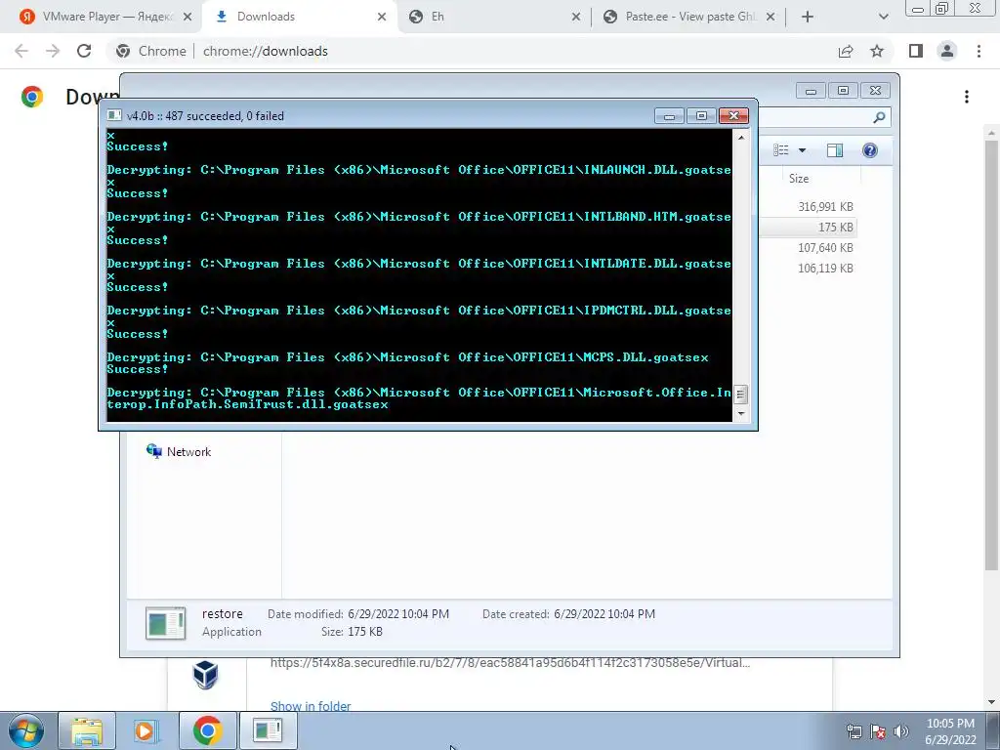Open Explorer help icon
Image resolution: width=1000 pixels, height=750 pixels.
point(870,150)
